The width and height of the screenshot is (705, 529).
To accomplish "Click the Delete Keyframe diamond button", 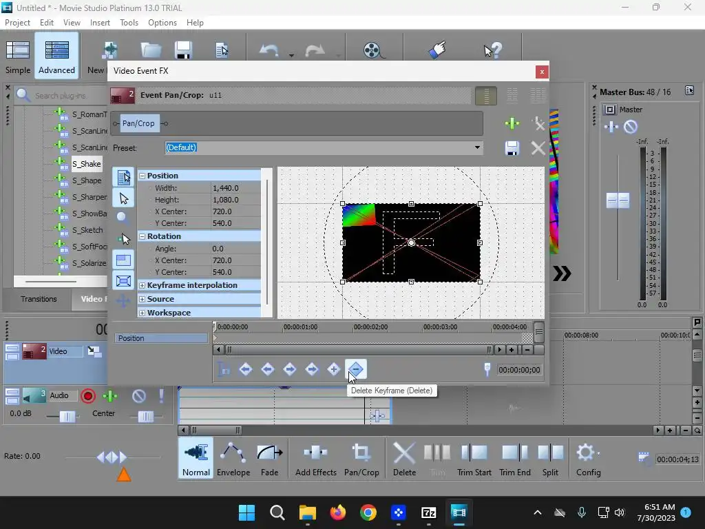I will coord(356,369).
